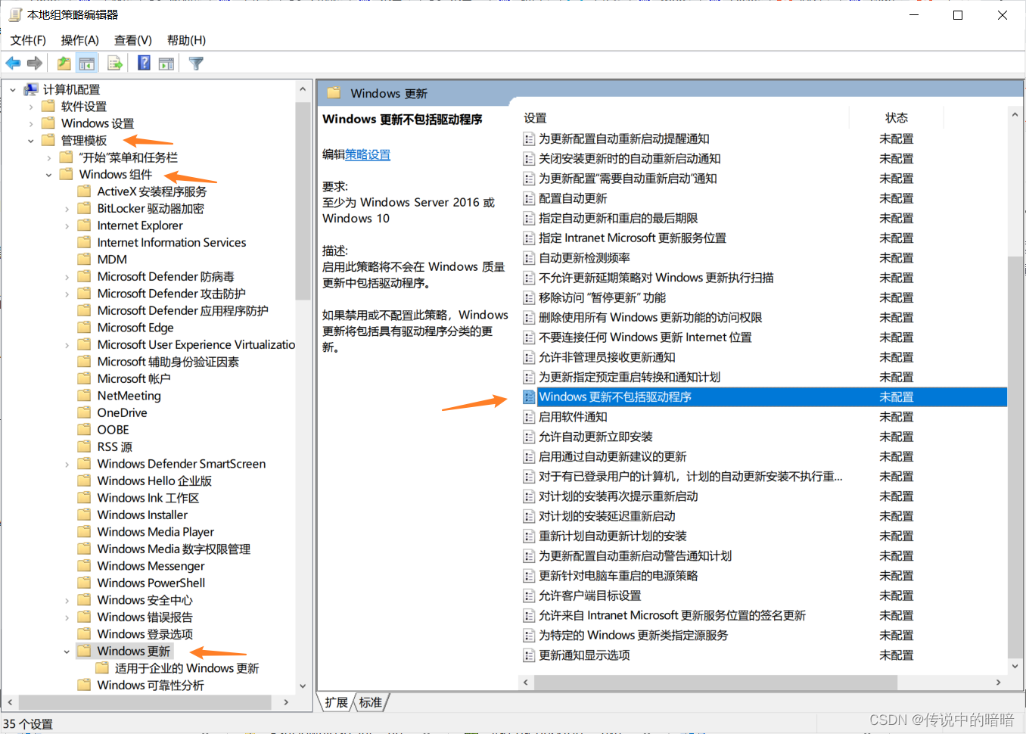Click settings list vertical scrollbar down arrow
1026x734 pixels.
pos(1015,666)
